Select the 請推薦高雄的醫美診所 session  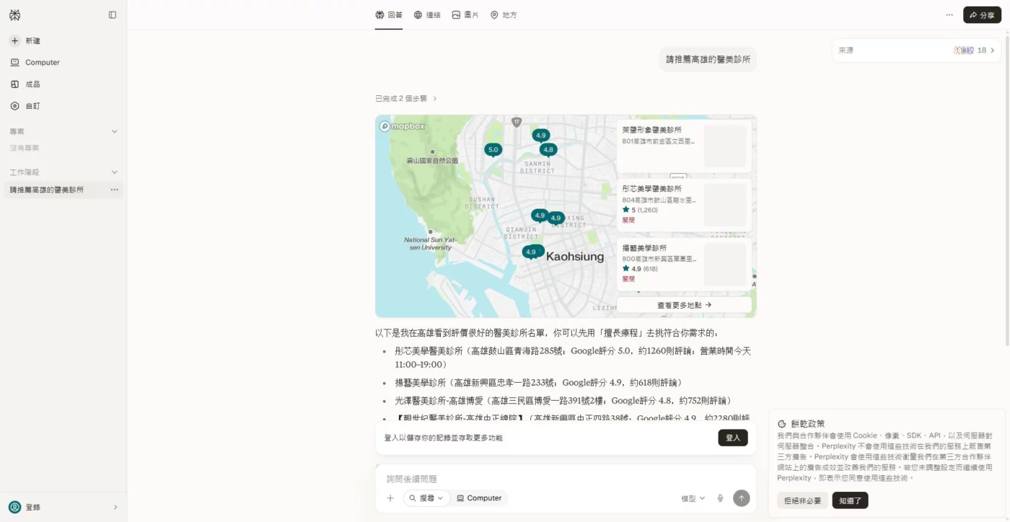(63, 190)
